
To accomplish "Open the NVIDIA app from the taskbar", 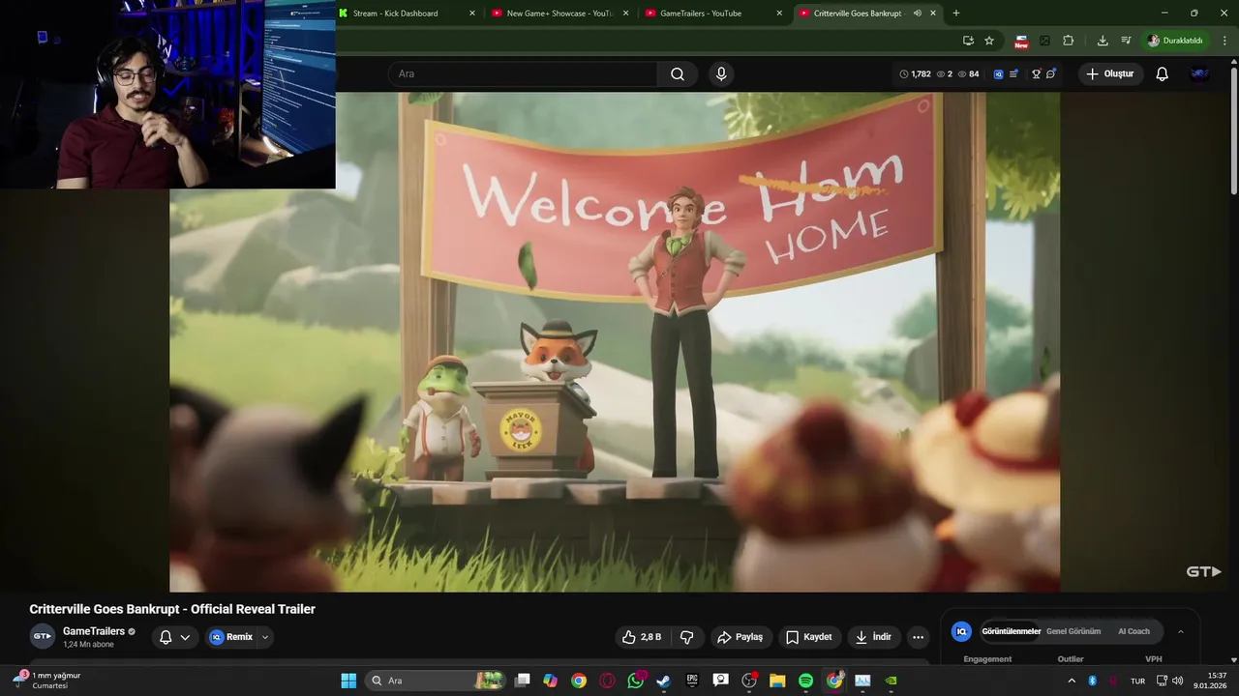I will (x=891, y=681).
